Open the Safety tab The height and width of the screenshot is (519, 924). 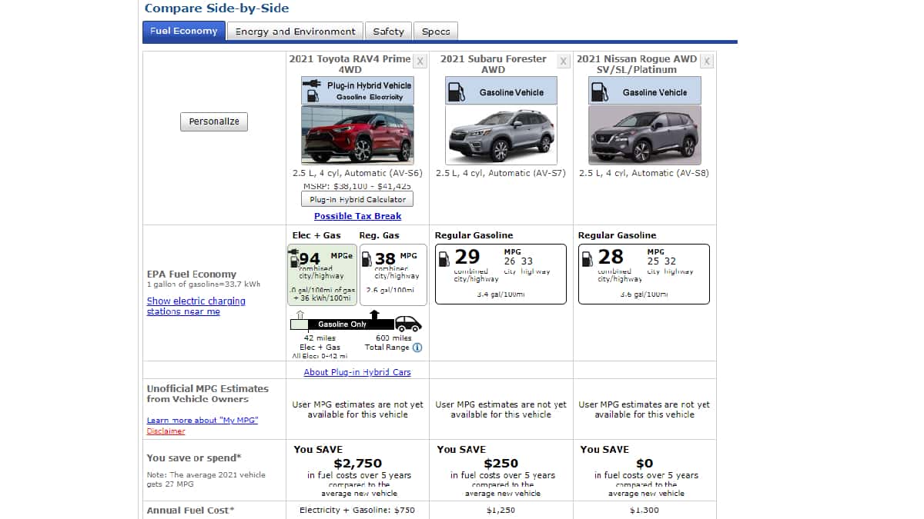tap(388, 32)
